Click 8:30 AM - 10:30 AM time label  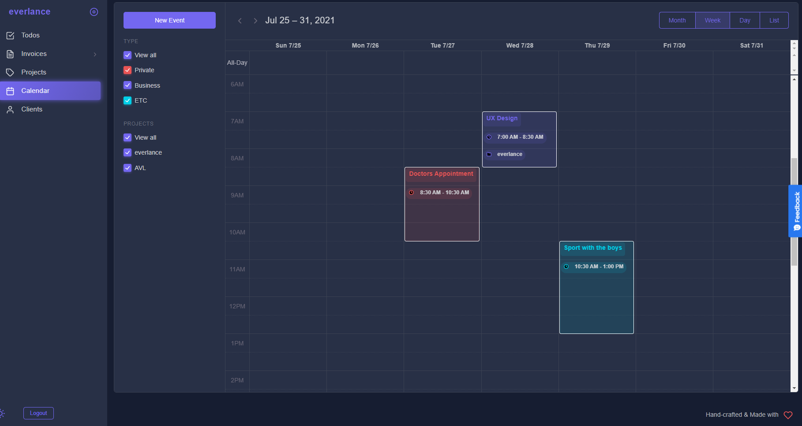[x=444, y=193]
